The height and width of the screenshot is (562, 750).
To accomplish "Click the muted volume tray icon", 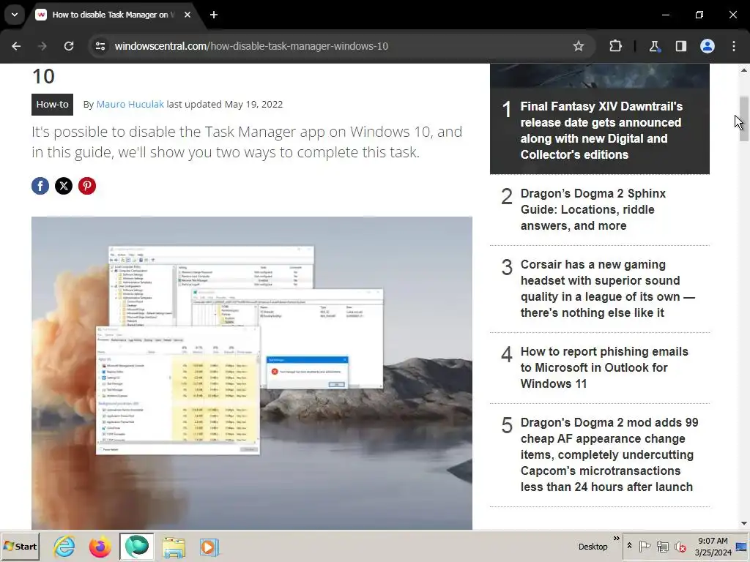I will coord(680,546).
